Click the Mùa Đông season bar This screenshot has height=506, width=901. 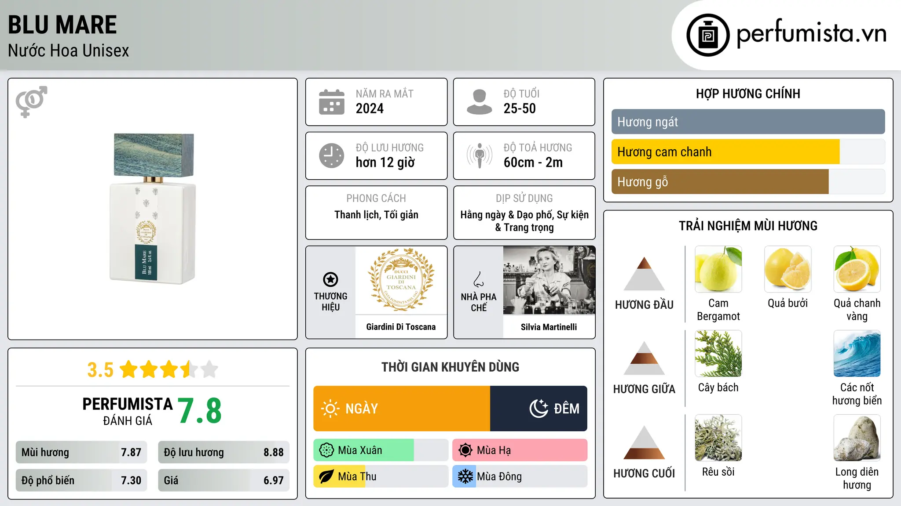(520, 477)
